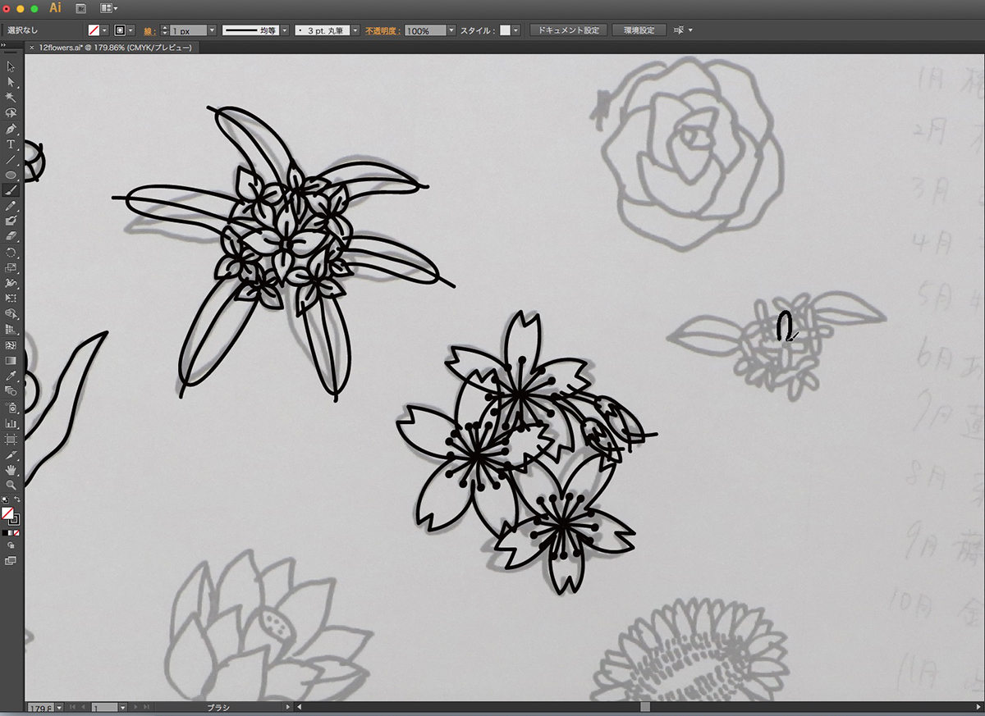Select the Hand tool
Image resolution: width=985 pixels, height=716 pixels.
[11, 470]
